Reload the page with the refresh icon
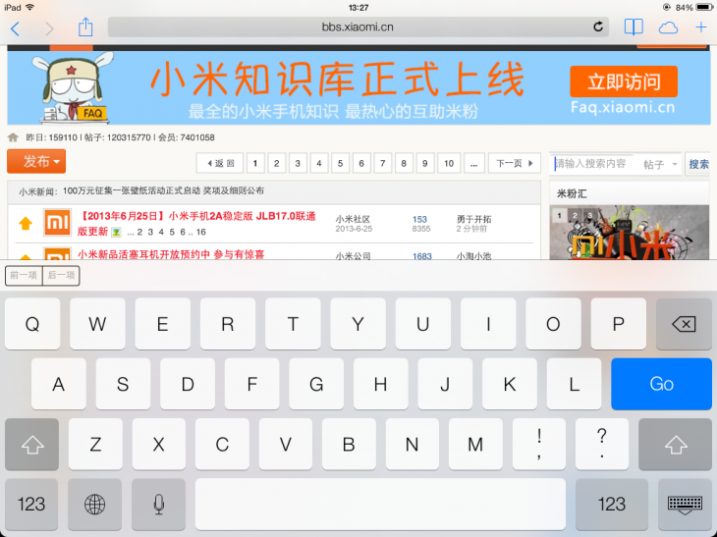 597,27
